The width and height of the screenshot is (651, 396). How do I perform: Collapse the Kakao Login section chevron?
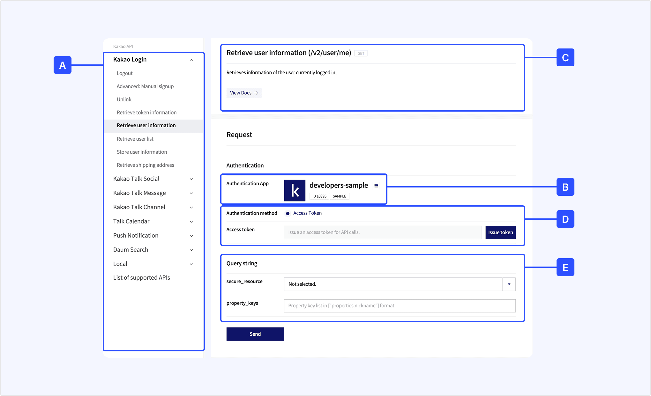191,60
